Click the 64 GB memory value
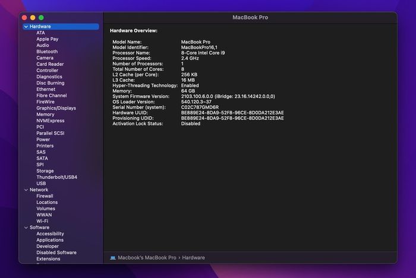 click(x=188, y=91)
